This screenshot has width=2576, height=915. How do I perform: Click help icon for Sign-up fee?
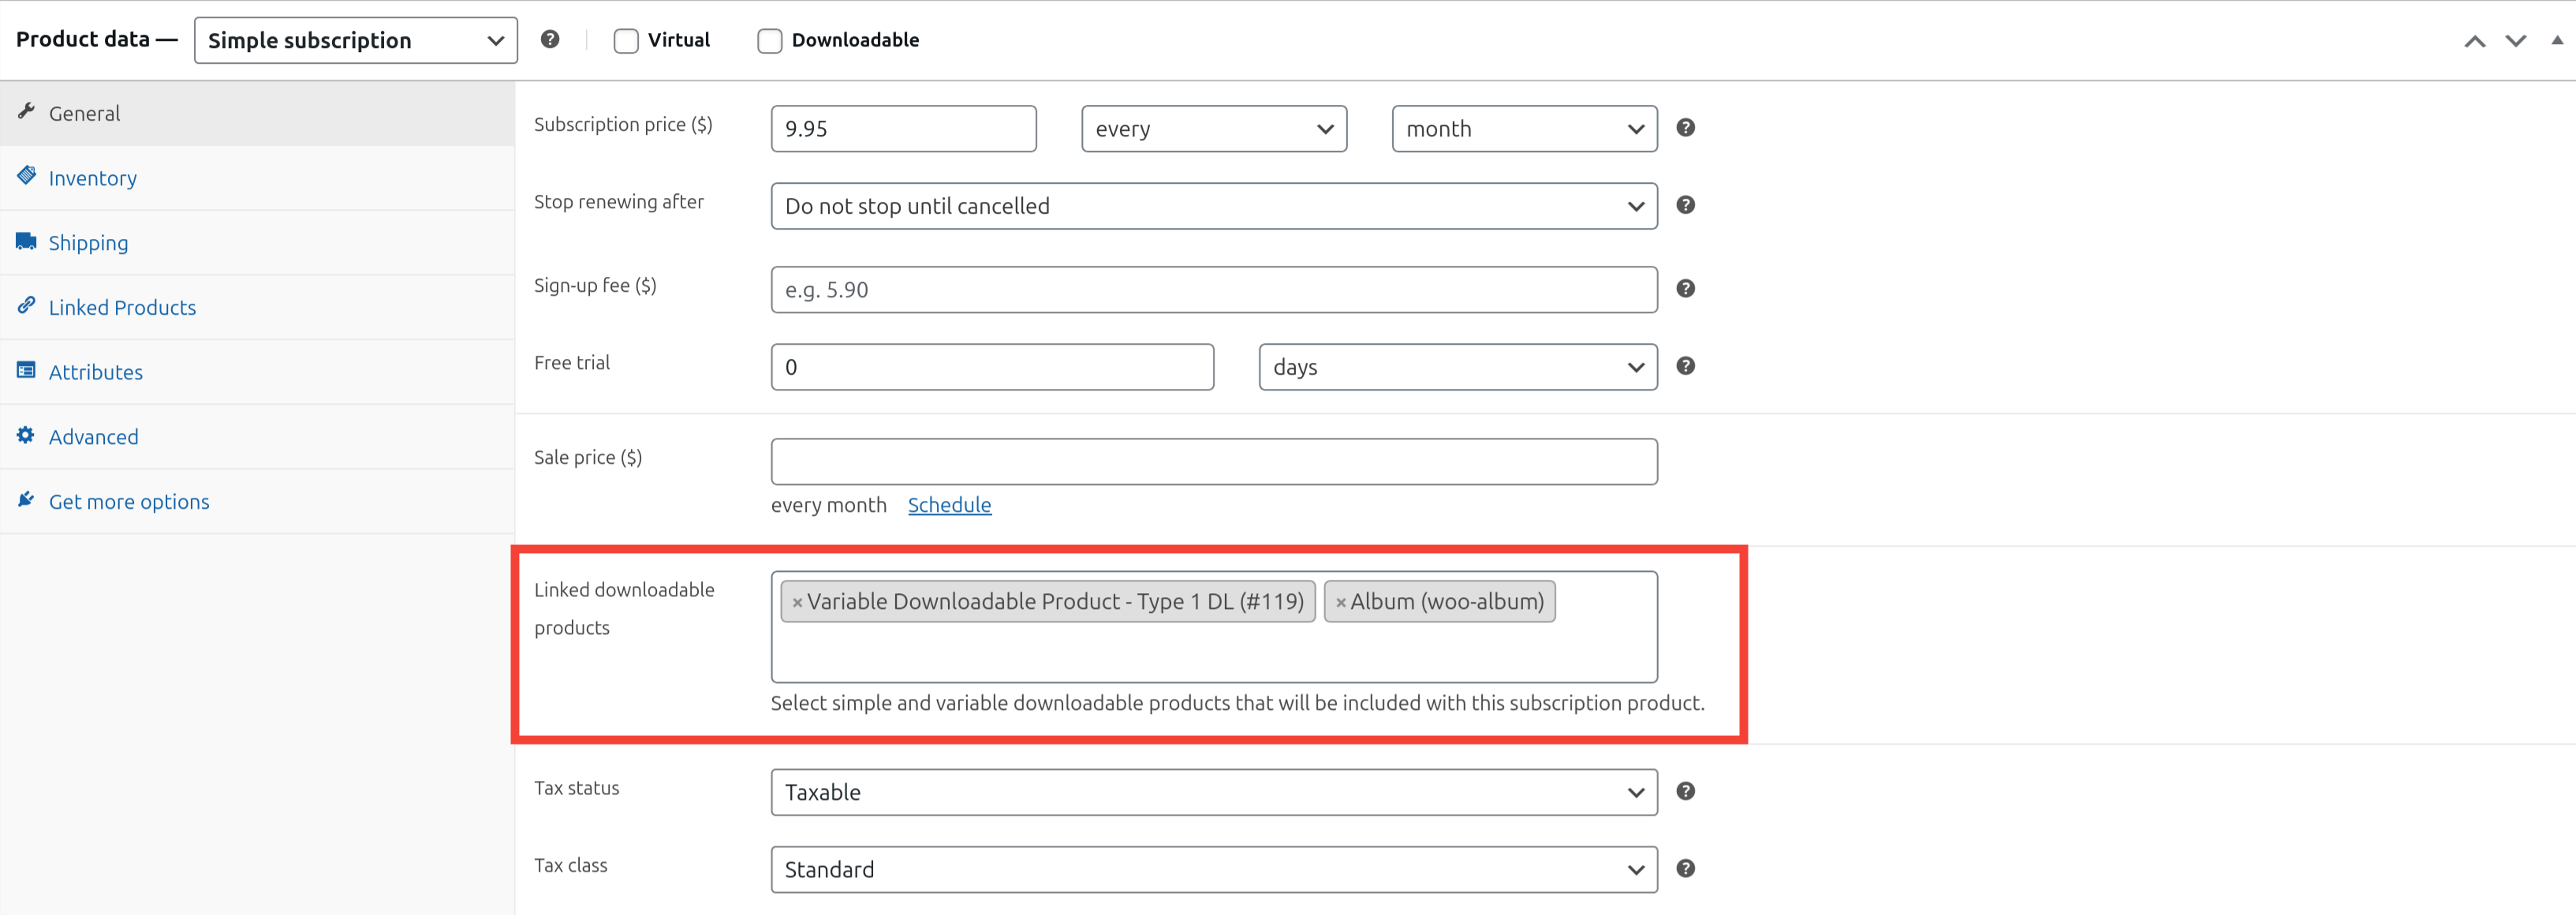point(1685,289)
